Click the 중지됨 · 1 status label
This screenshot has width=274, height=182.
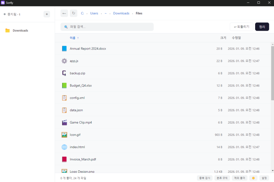[x=14, y=14]
